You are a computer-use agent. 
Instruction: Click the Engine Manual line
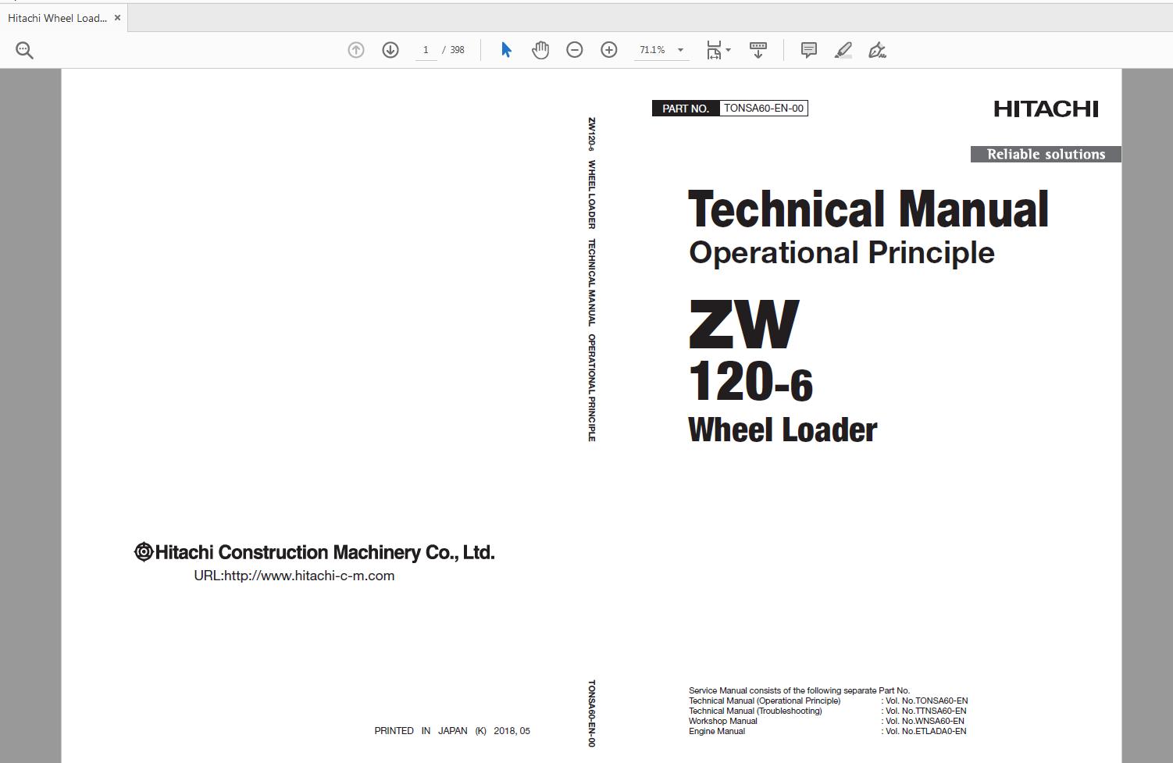(x=717, y=731)
